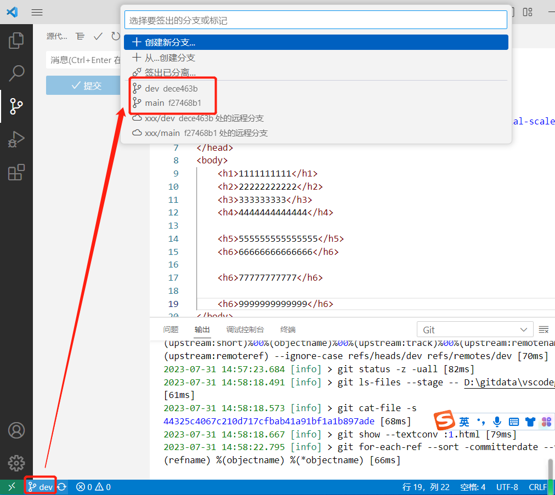Viewport: 555px width, 495px height.
Task: Switch to the 终端 tab
Action: 287,329
